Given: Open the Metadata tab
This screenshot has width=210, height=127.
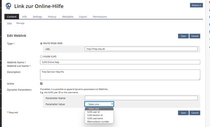Looking at the screenshot, I should pos(68,16).
